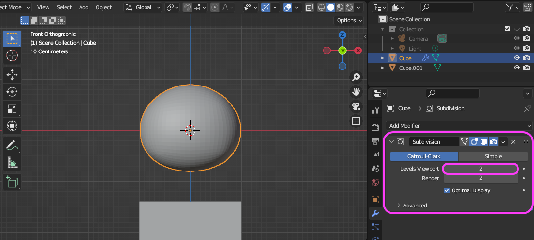Toggle orthographic grid view icon
Image resolution: width=534 pixels, height=240 pixels.
pos(356,121)
